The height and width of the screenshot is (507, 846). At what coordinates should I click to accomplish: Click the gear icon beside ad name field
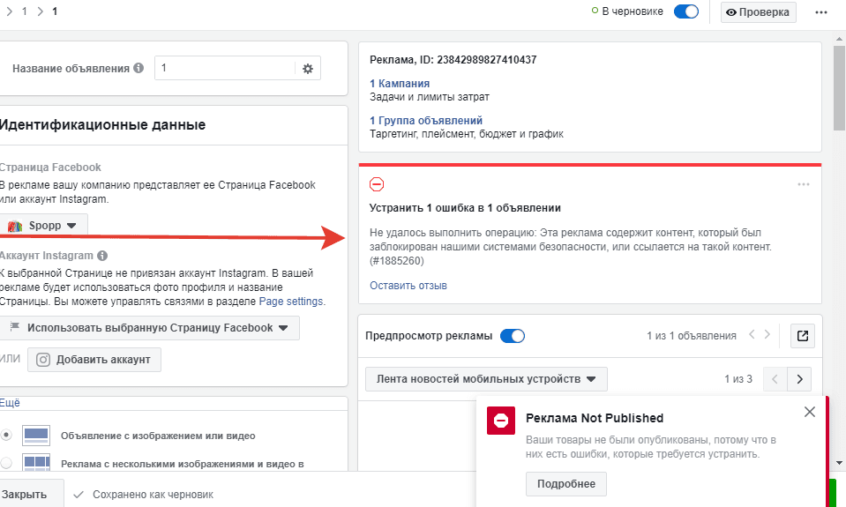(307, 69)
